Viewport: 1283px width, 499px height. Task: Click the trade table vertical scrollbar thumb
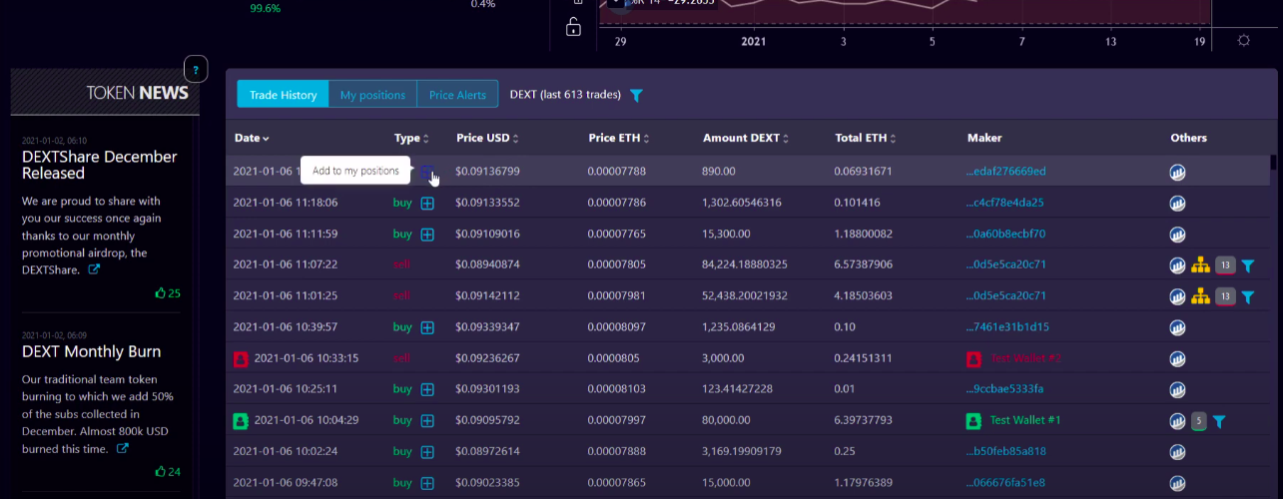click(x=1273, y=162)
